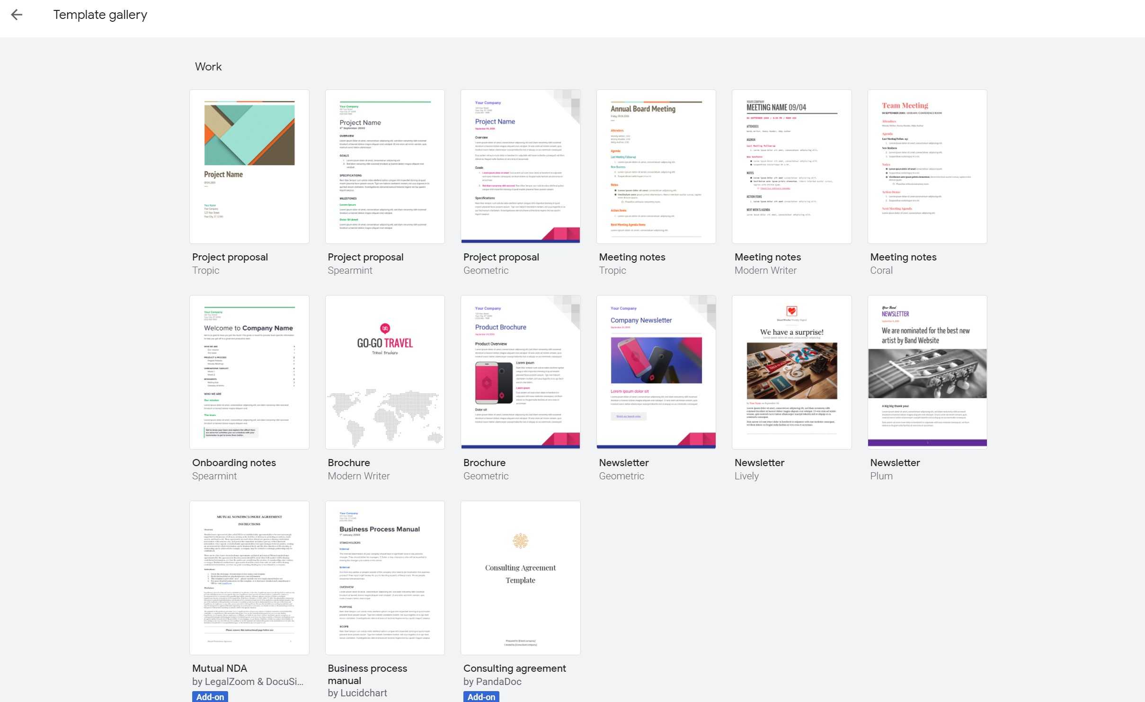
Task: Open the Modern Writer Brochure template
Action: point(385,372)
